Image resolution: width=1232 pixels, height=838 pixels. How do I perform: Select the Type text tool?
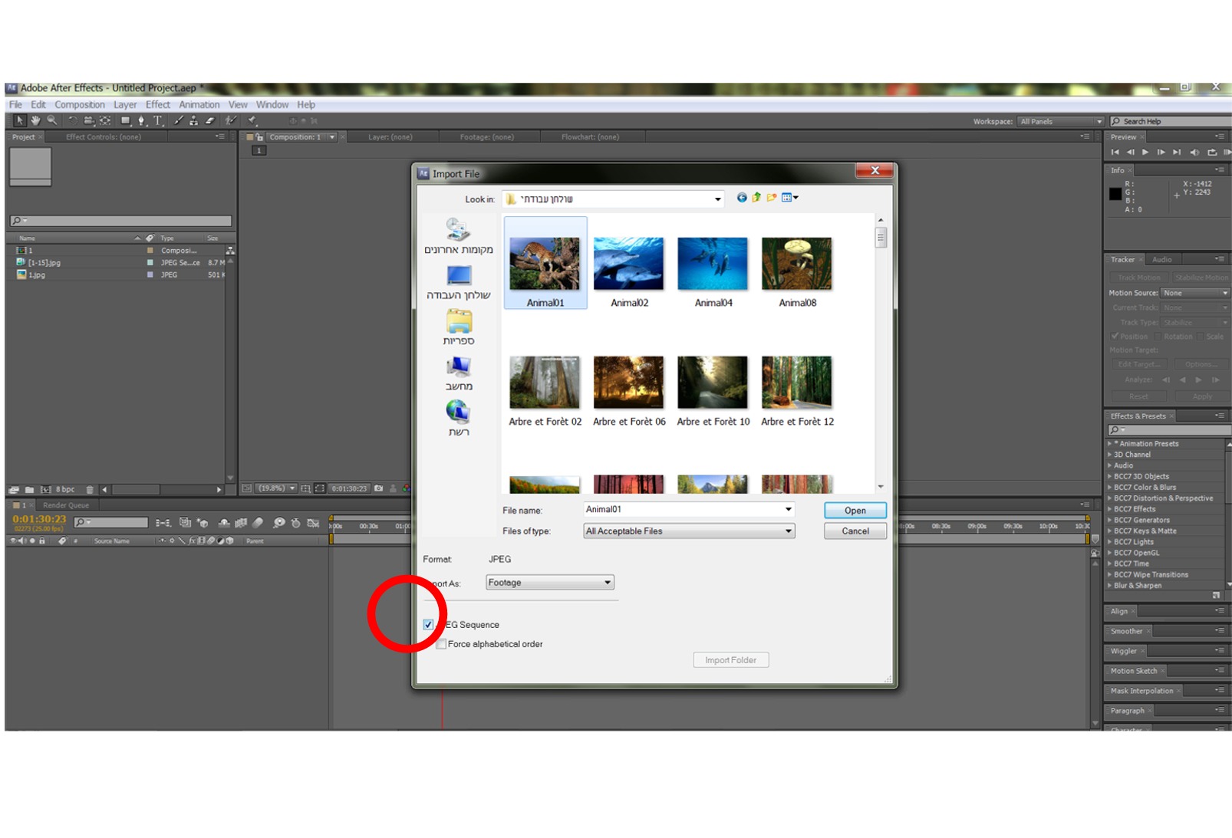158,120
